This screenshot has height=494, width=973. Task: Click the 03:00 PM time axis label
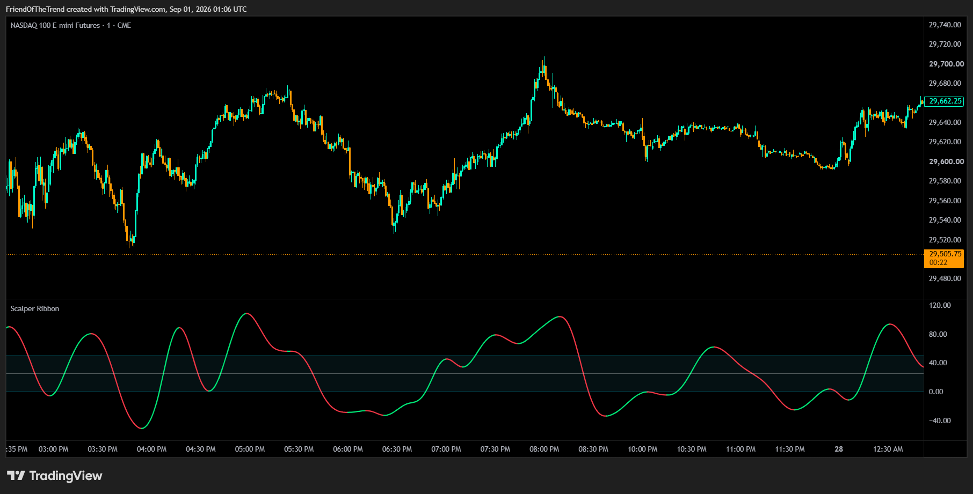54,449
